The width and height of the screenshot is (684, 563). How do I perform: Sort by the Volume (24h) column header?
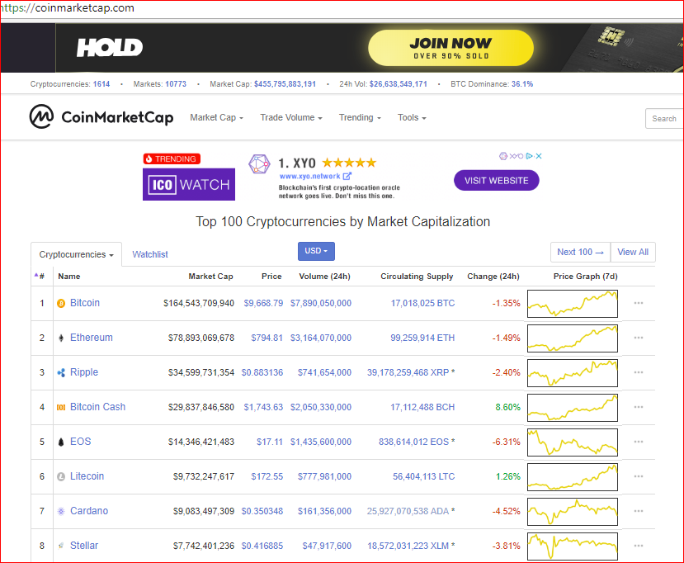pyautogui.click(x=324, y=277)
